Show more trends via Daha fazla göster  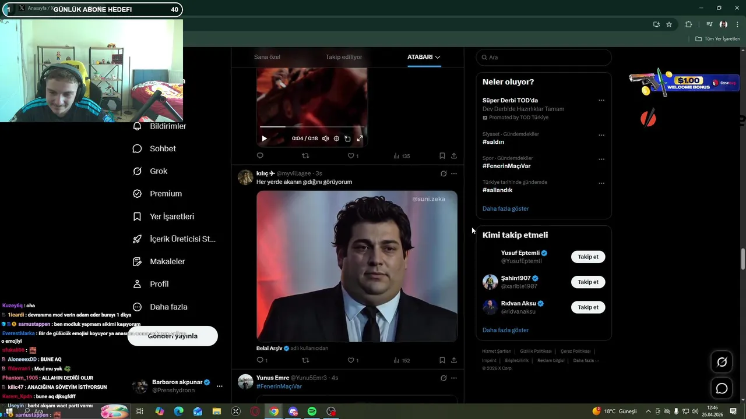point(505,208)
